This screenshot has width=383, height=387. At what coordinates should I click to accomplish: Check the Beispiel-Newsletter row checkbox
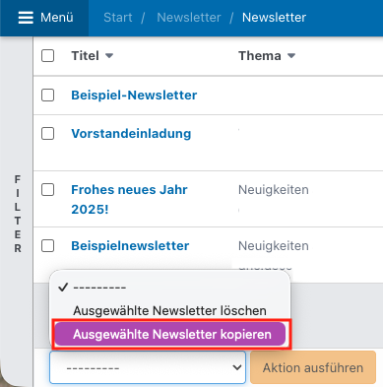pos(48,96)
